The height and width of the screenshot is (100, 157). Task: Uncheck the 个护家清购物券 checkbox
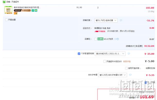tap(79, 54)
